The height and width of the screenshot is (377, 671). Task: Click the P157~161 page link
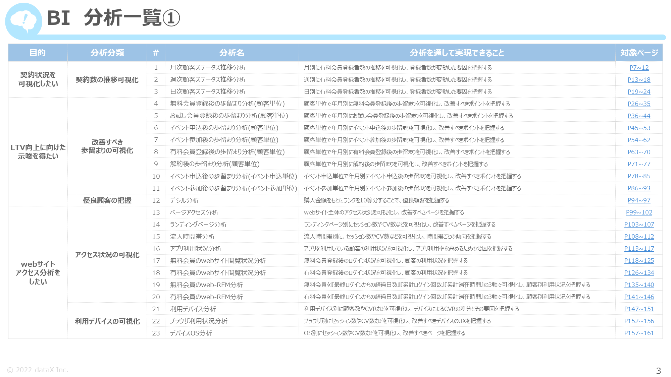pos(639,333)
